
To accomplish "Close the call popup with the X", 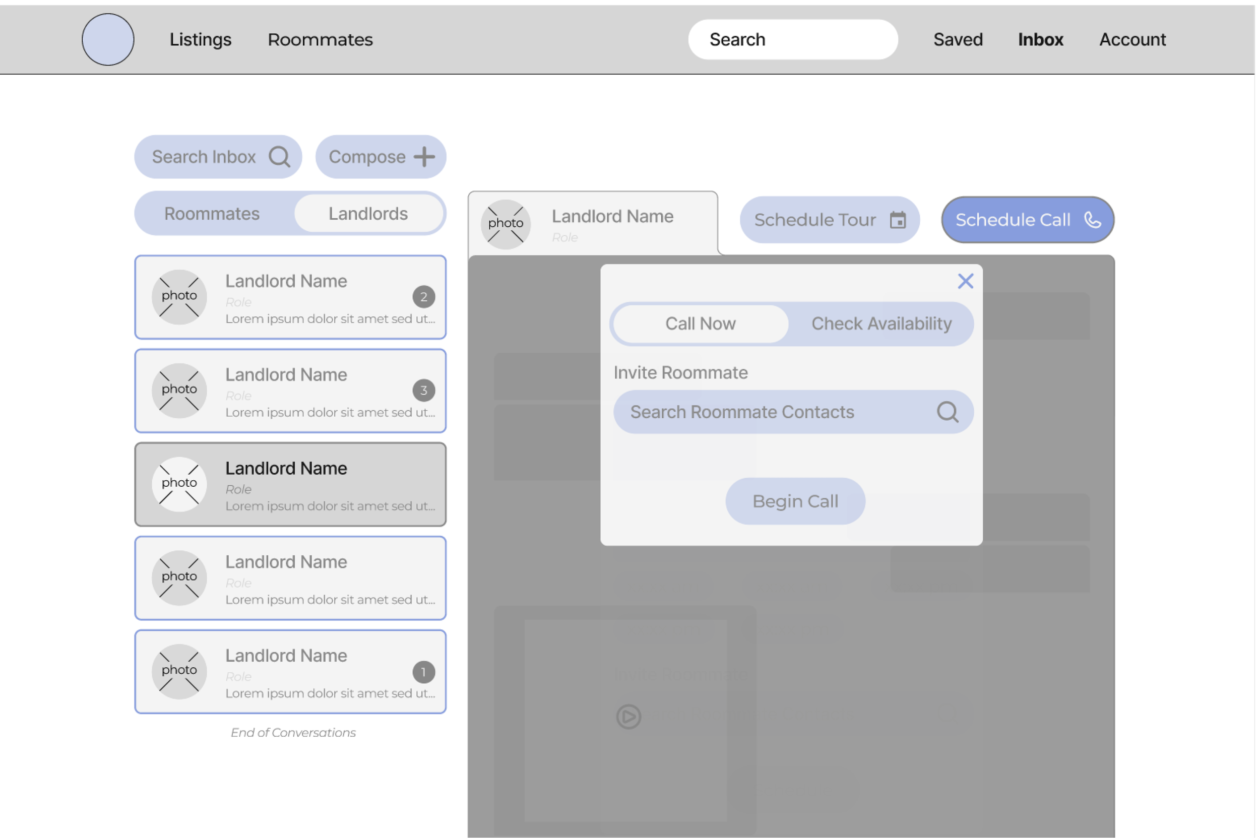I will [x=965, y=281].
